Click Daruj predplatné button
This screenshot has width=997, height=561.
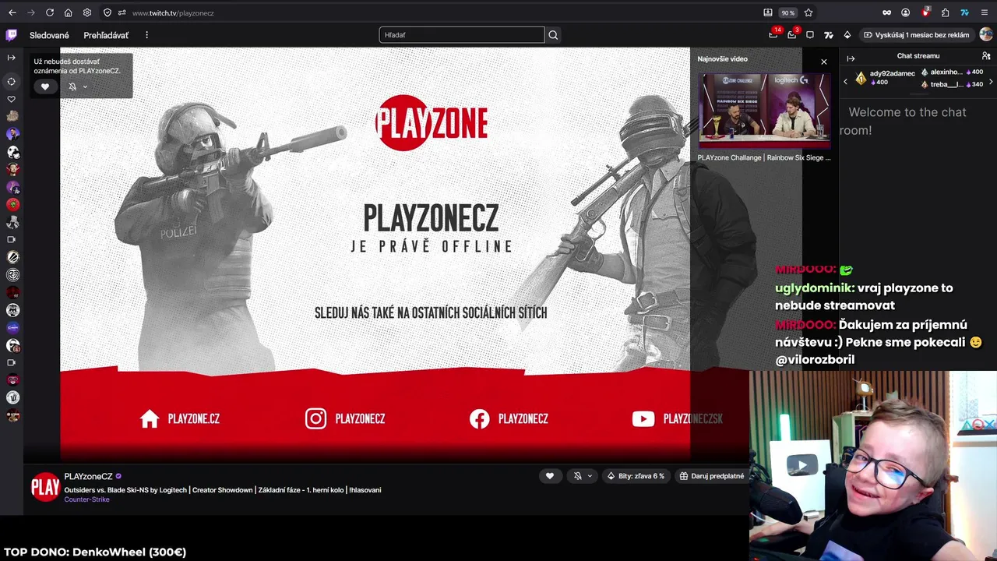click(712, 476)
